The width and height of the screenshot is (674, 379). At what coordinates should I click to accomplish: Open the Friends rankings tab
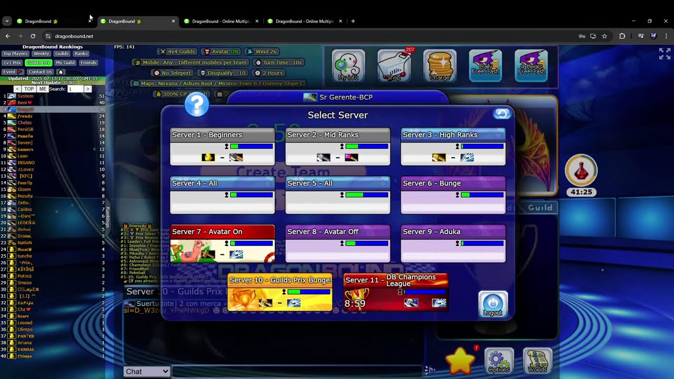[88, 63]
